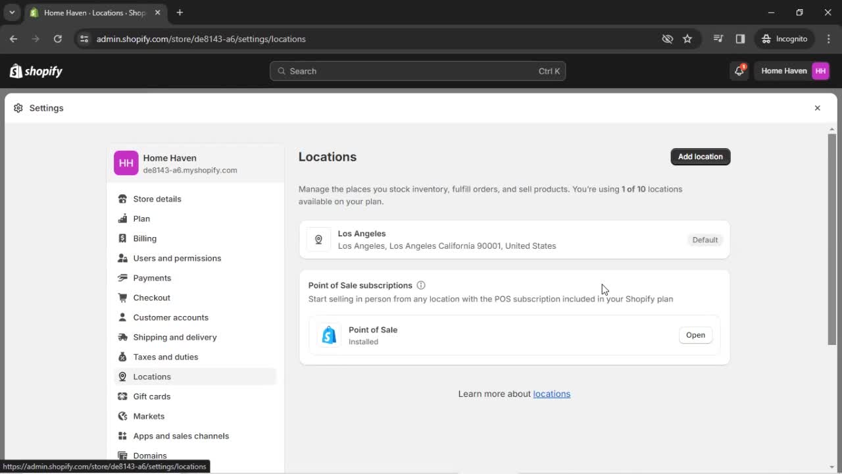Screen dimensions: 842x474
Task: Click the Locations pin icon in sidebar
Action: pyautogui.click(x=122, y=377)
